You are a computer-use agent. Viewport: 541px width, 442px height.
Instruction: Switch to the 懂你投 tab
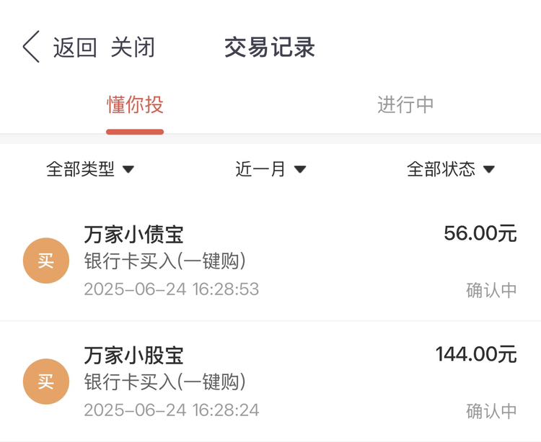tap(135, 104)
